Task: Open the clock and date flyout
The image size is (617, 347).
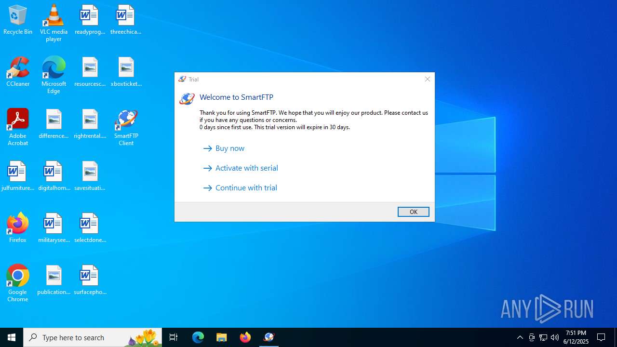Action: (x=576, y=337)
